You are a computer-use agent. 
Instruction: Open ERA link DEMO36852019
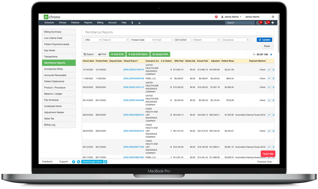(134, 115)
